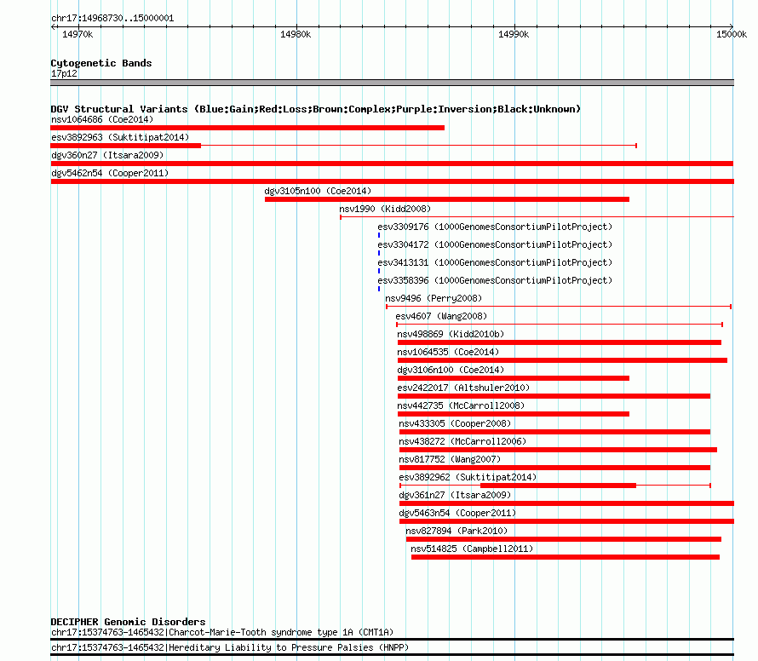Click the nsv442735 (McCarroll2008) loss bar
The height and width of the screenshot is (661, 758).
pyautogui.click(x=514, y=414)
